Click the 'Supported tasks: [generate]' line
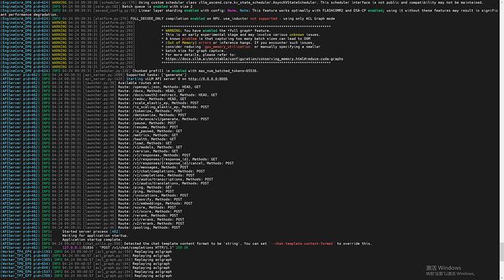 click(156, 75)
